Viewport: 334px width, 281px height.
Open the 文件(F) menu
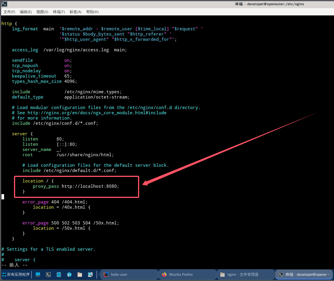pyautogui.click(x=9, y=12)
